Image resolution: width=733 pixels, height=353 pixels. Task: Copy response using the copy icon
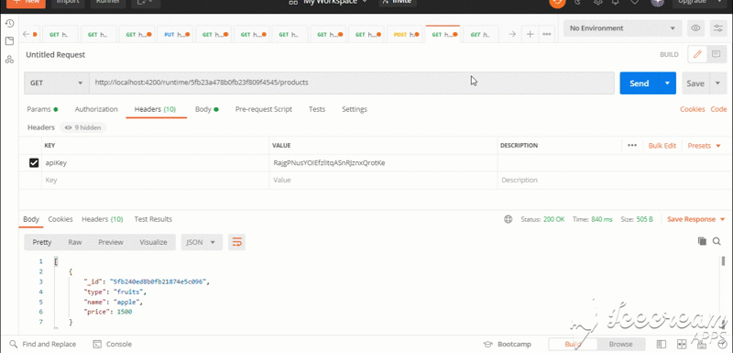pos(702,241)
